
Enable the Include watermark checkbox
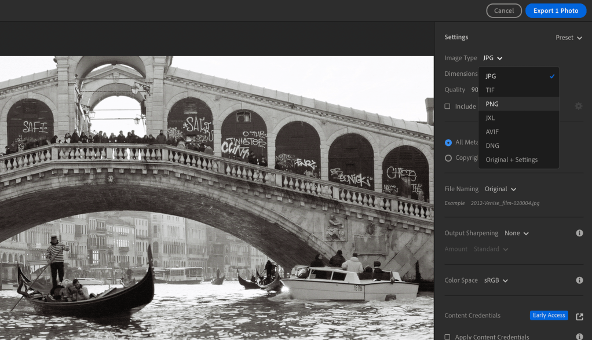tap(447, 107)
